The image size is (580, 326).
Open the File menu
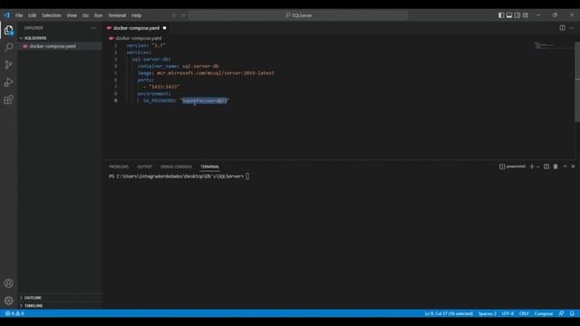(x=19, y=15)
